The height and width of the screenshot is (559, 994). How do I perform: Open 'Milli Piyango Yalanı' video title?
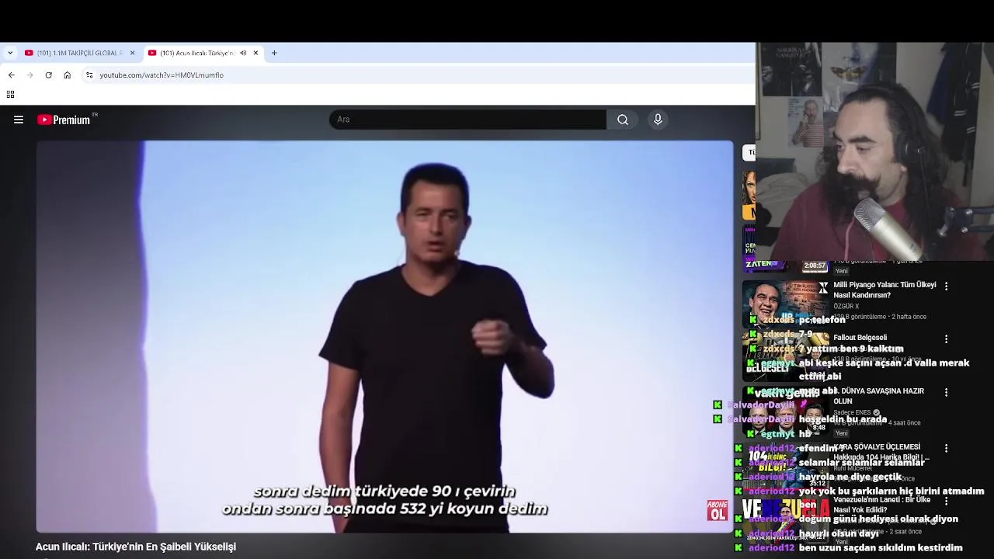click(x=885, y=290)
